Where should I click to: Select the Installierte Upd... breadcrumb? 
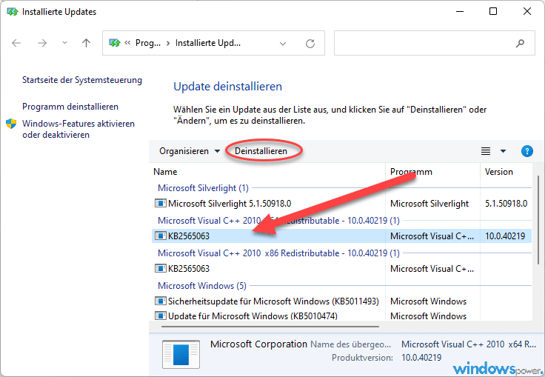pyautogui.click(x=208, y=43)
